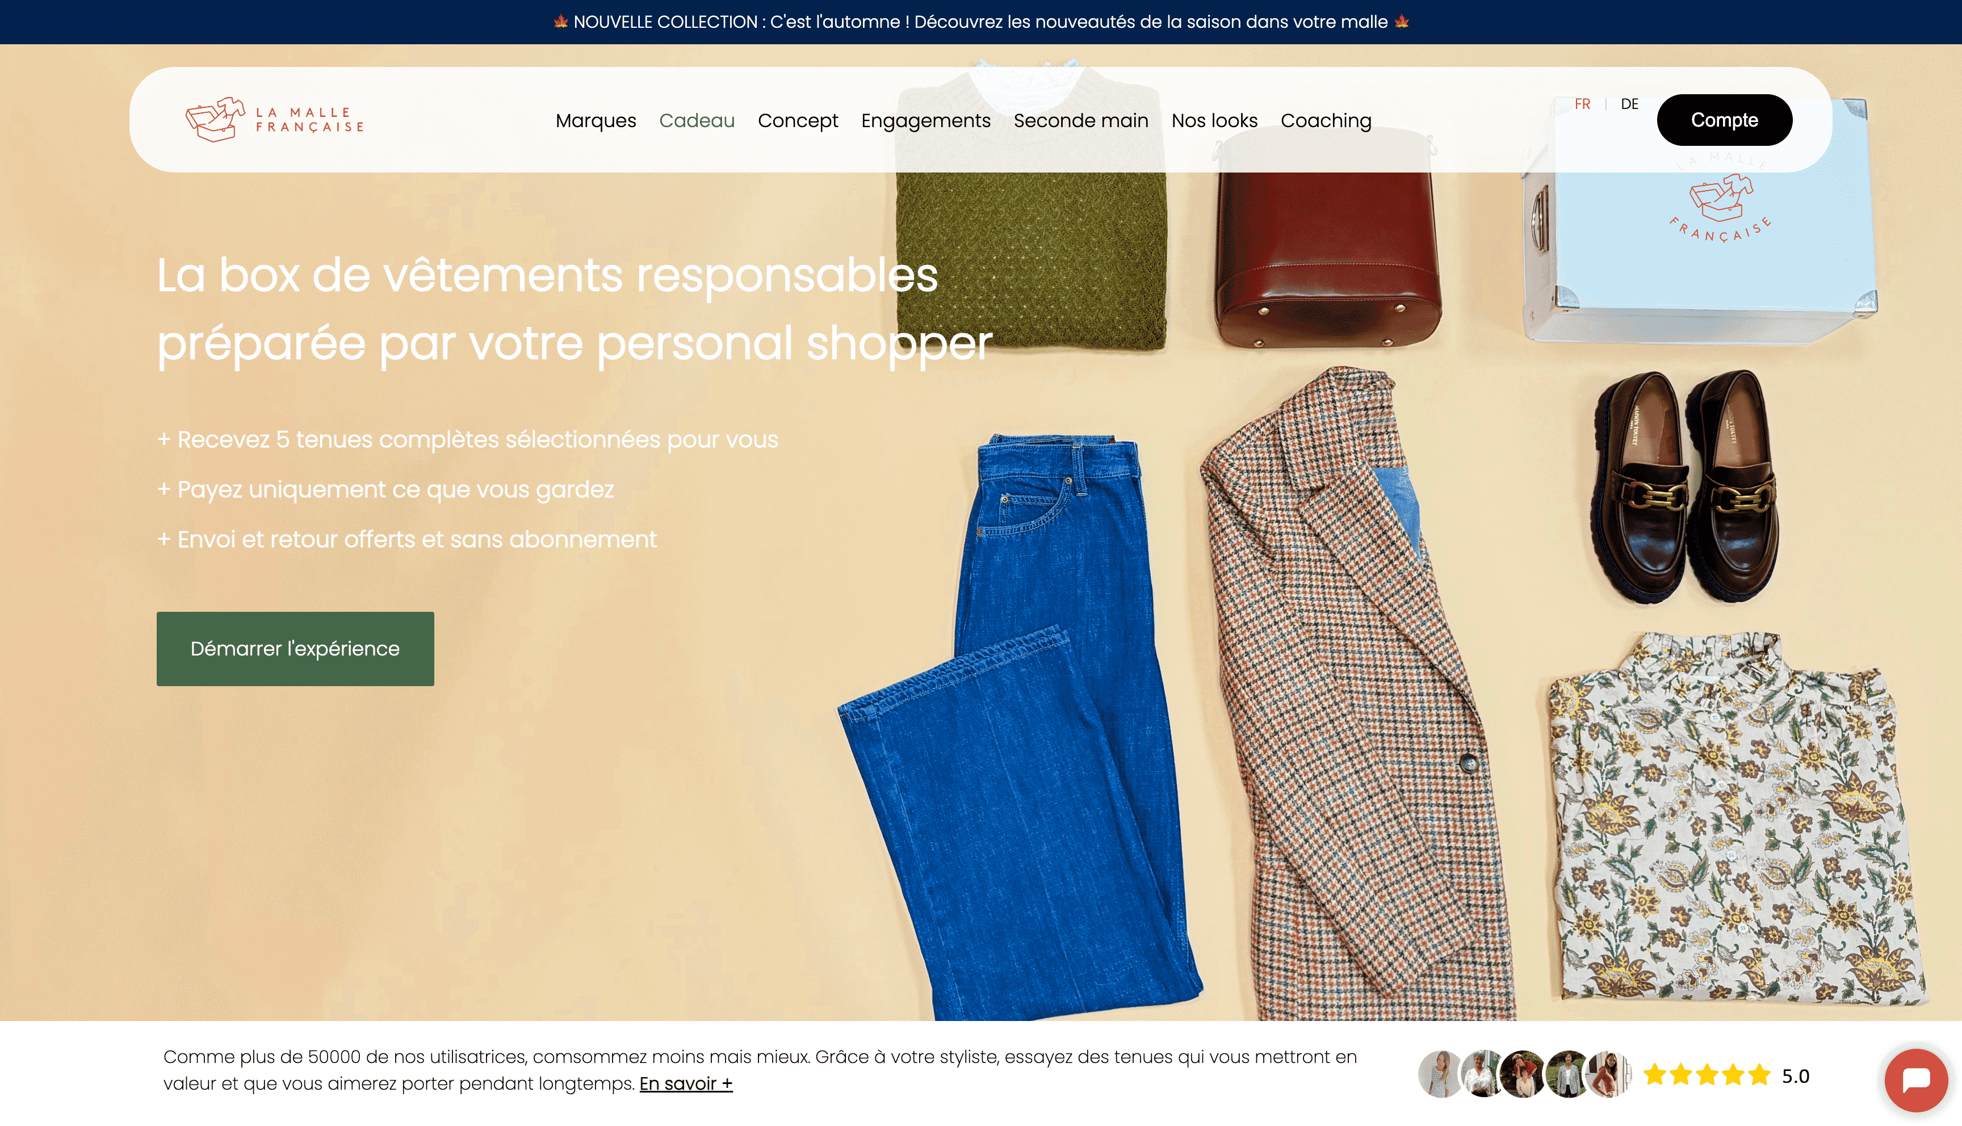Image resolution: width=1962 pixels, height=1126 pixels.
Task: Click La Malle Française logo
Action: pos(275,120)
